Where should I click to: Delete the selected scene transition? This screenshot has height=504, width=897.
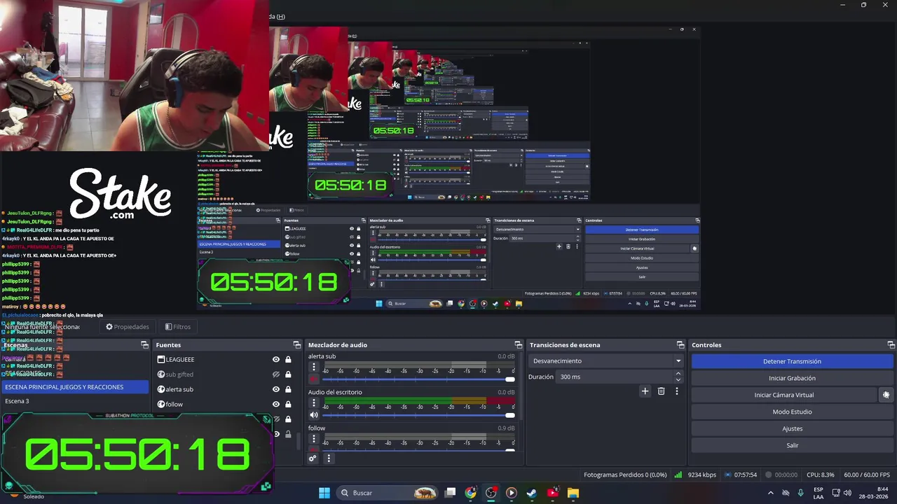tap(661, 391)
